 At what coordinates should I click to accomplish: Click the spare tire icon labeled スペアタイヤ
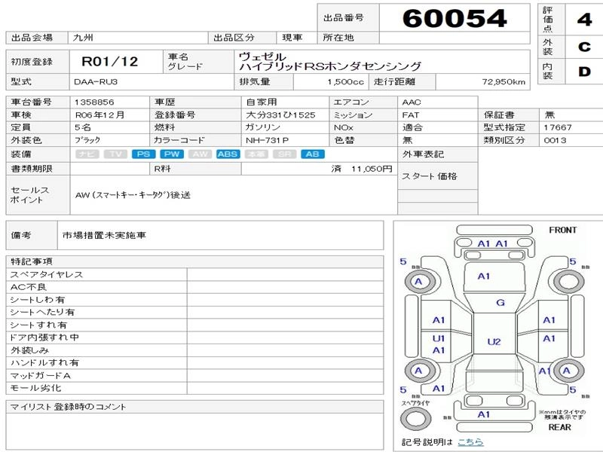tap(416, 418)
